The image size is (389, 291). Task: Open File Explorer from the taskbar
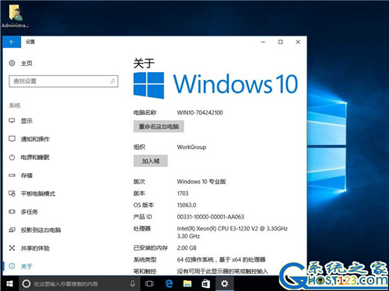coord(187,284)
